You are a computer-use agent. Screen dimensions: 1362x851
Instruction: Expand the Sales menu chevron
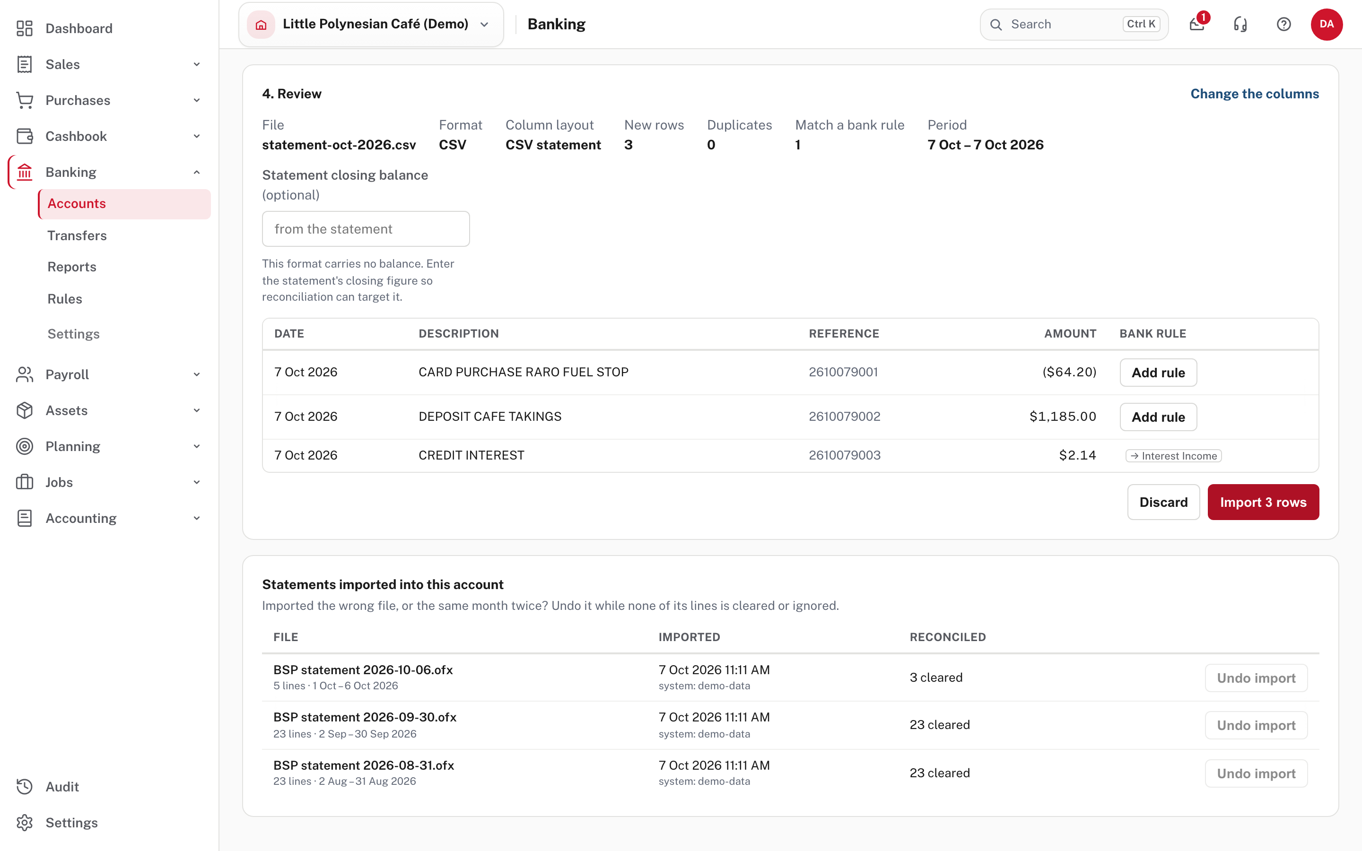(x=196, y=64)
